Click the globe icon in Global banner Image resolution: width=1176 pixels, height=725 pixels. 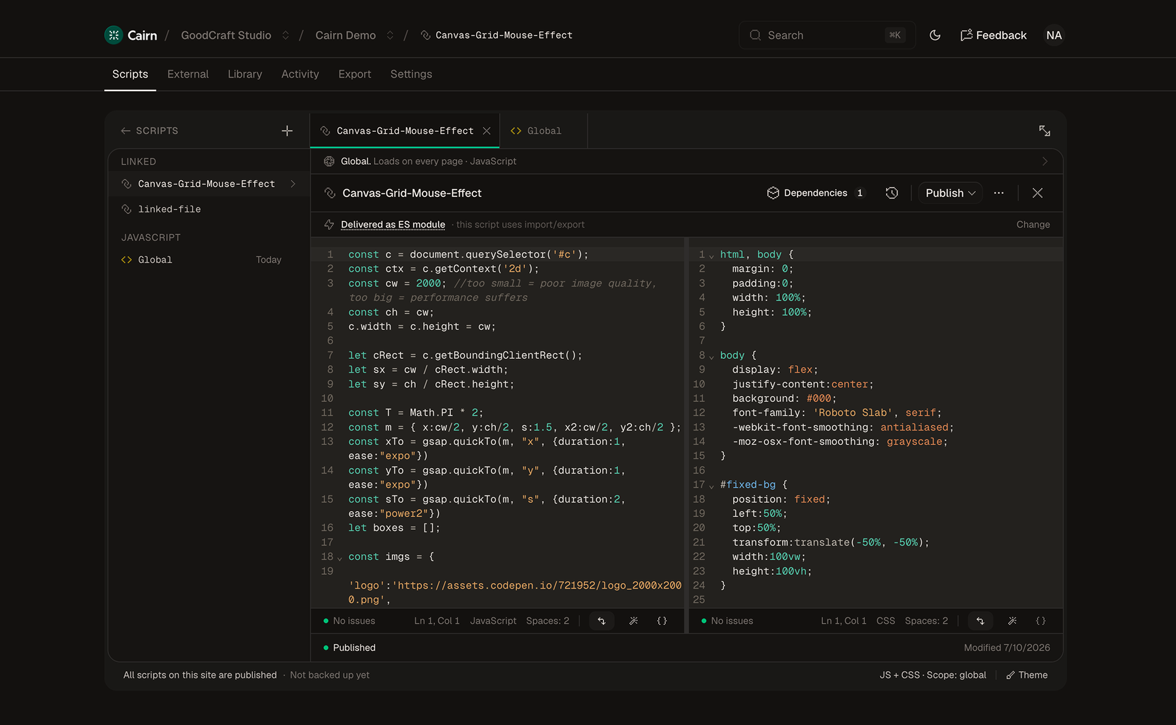coord(329,162)
